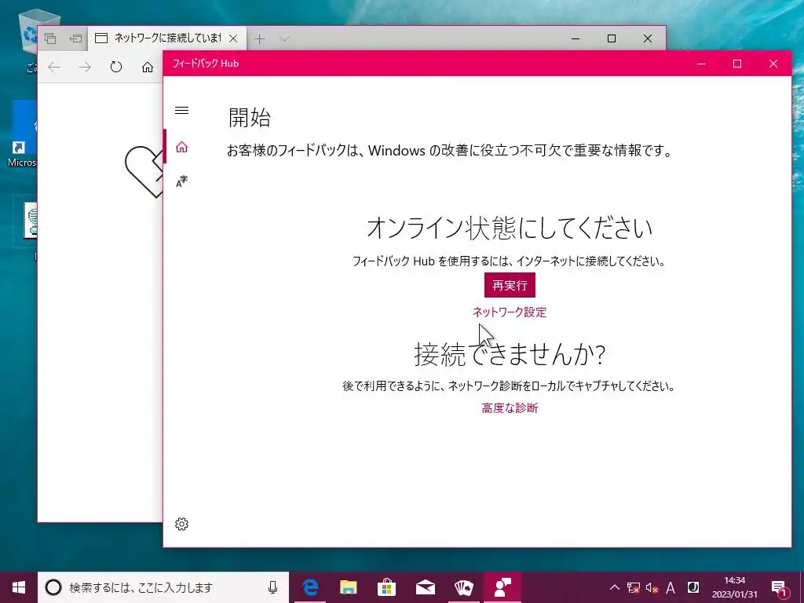
Task: Open Feedback Hub settings gear
Action: point(181,524)
